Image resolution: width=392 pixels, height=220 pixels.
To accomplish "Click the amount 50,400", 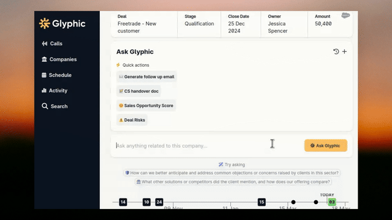I will pyautogui.click(x=323, y=24).
